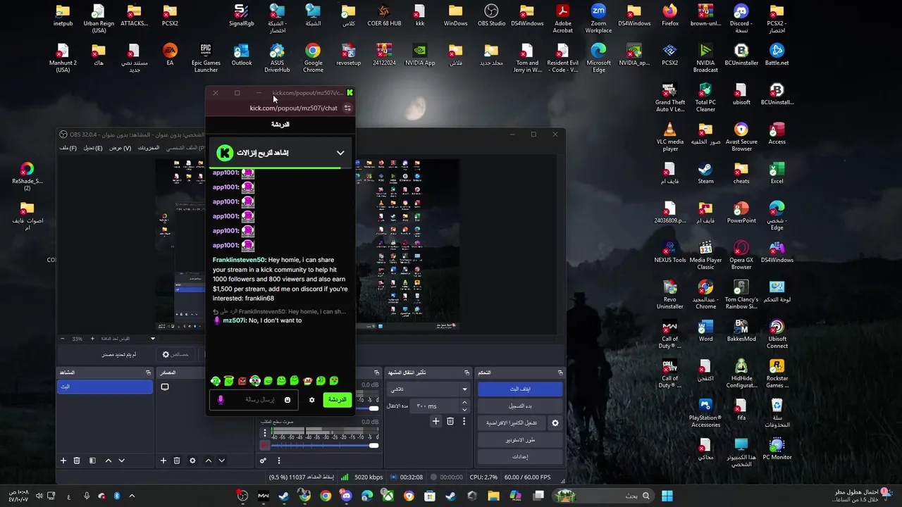Adjust lower desktop audio volume slider handle
902x507 pixels.
click(x=374, y=445)
